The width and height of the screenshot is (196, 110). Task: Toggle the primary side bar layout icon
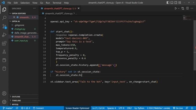click(x=168, y=3)
